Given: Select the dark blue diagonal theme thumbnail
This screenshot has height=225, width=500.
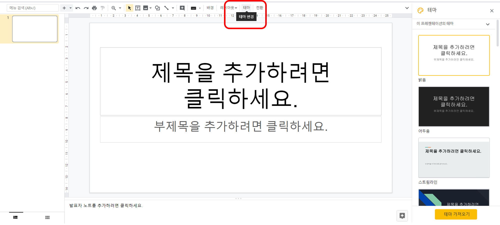Looking at the screenshot, I should [x=454, y=197].
